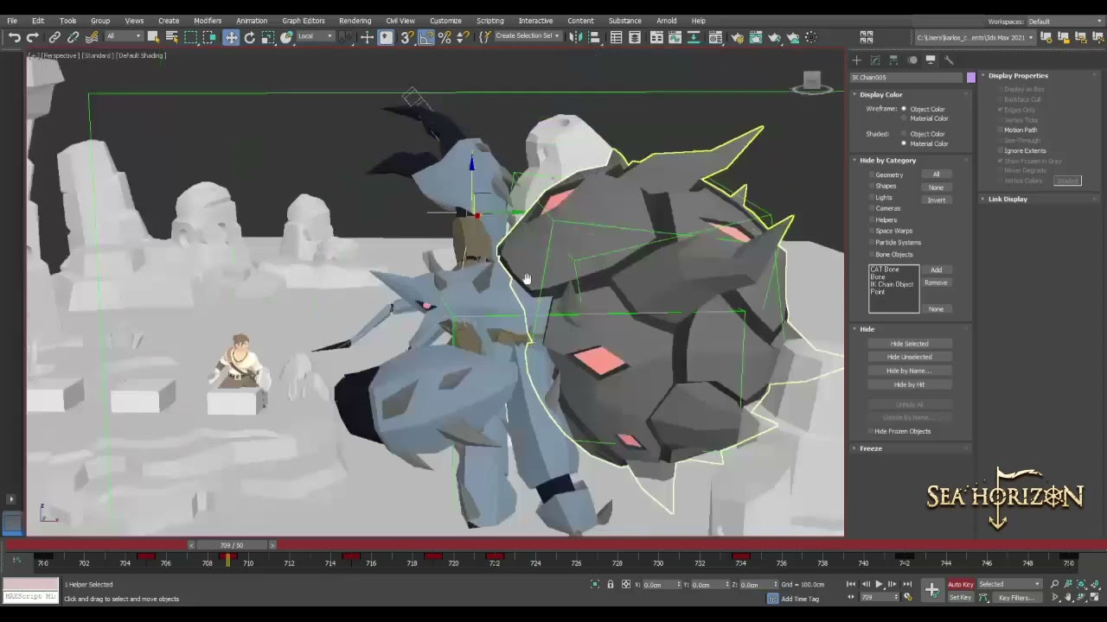
Task: Open the Select by Name dialog
Action: [x=172, y=37]
